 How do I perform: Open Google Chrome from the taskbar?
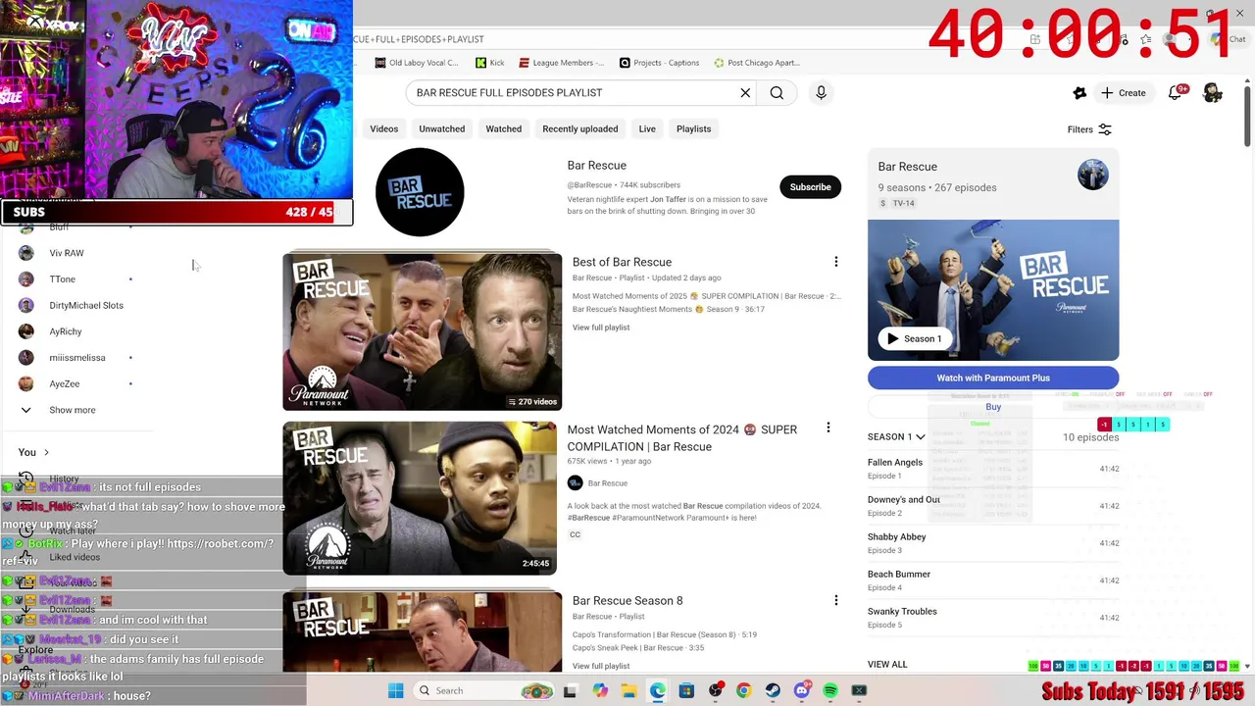click(743, 690)
